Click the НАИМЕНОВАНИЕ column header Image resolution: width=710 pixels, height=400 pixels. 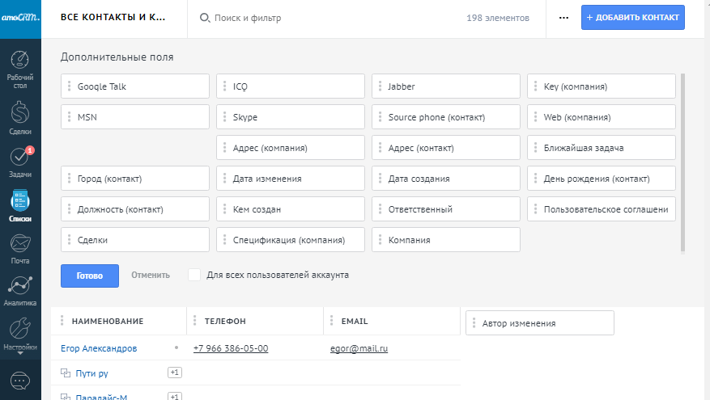click(x=108, y=321)
